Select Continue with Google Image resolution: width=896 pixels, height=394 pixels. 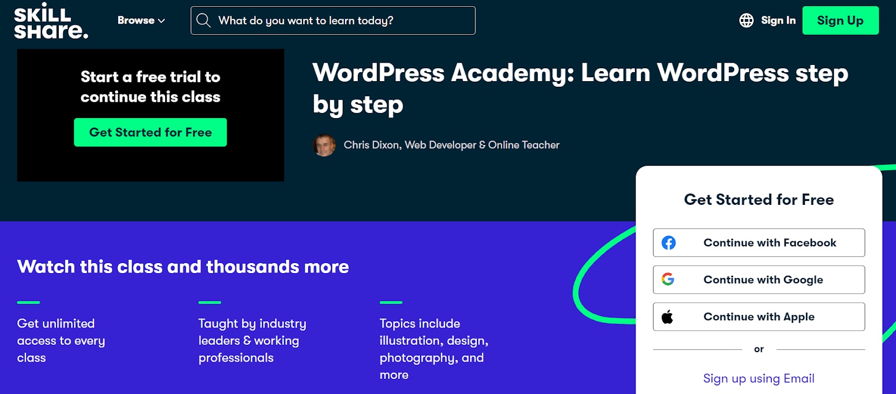pos(759,280)
